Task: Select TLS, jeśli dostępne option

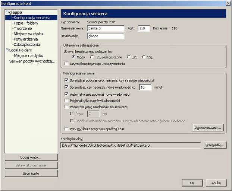Action: (92, 57)
